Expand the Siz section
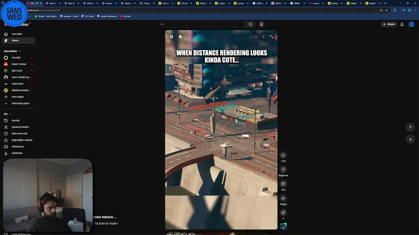The width and height of the screenshot is (419, 235). pos(7,114)
